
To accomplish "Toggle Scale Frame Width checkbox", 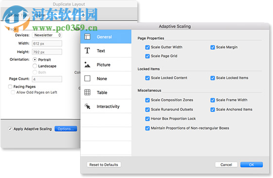I will pyautogui.click(x=212, y=100).
